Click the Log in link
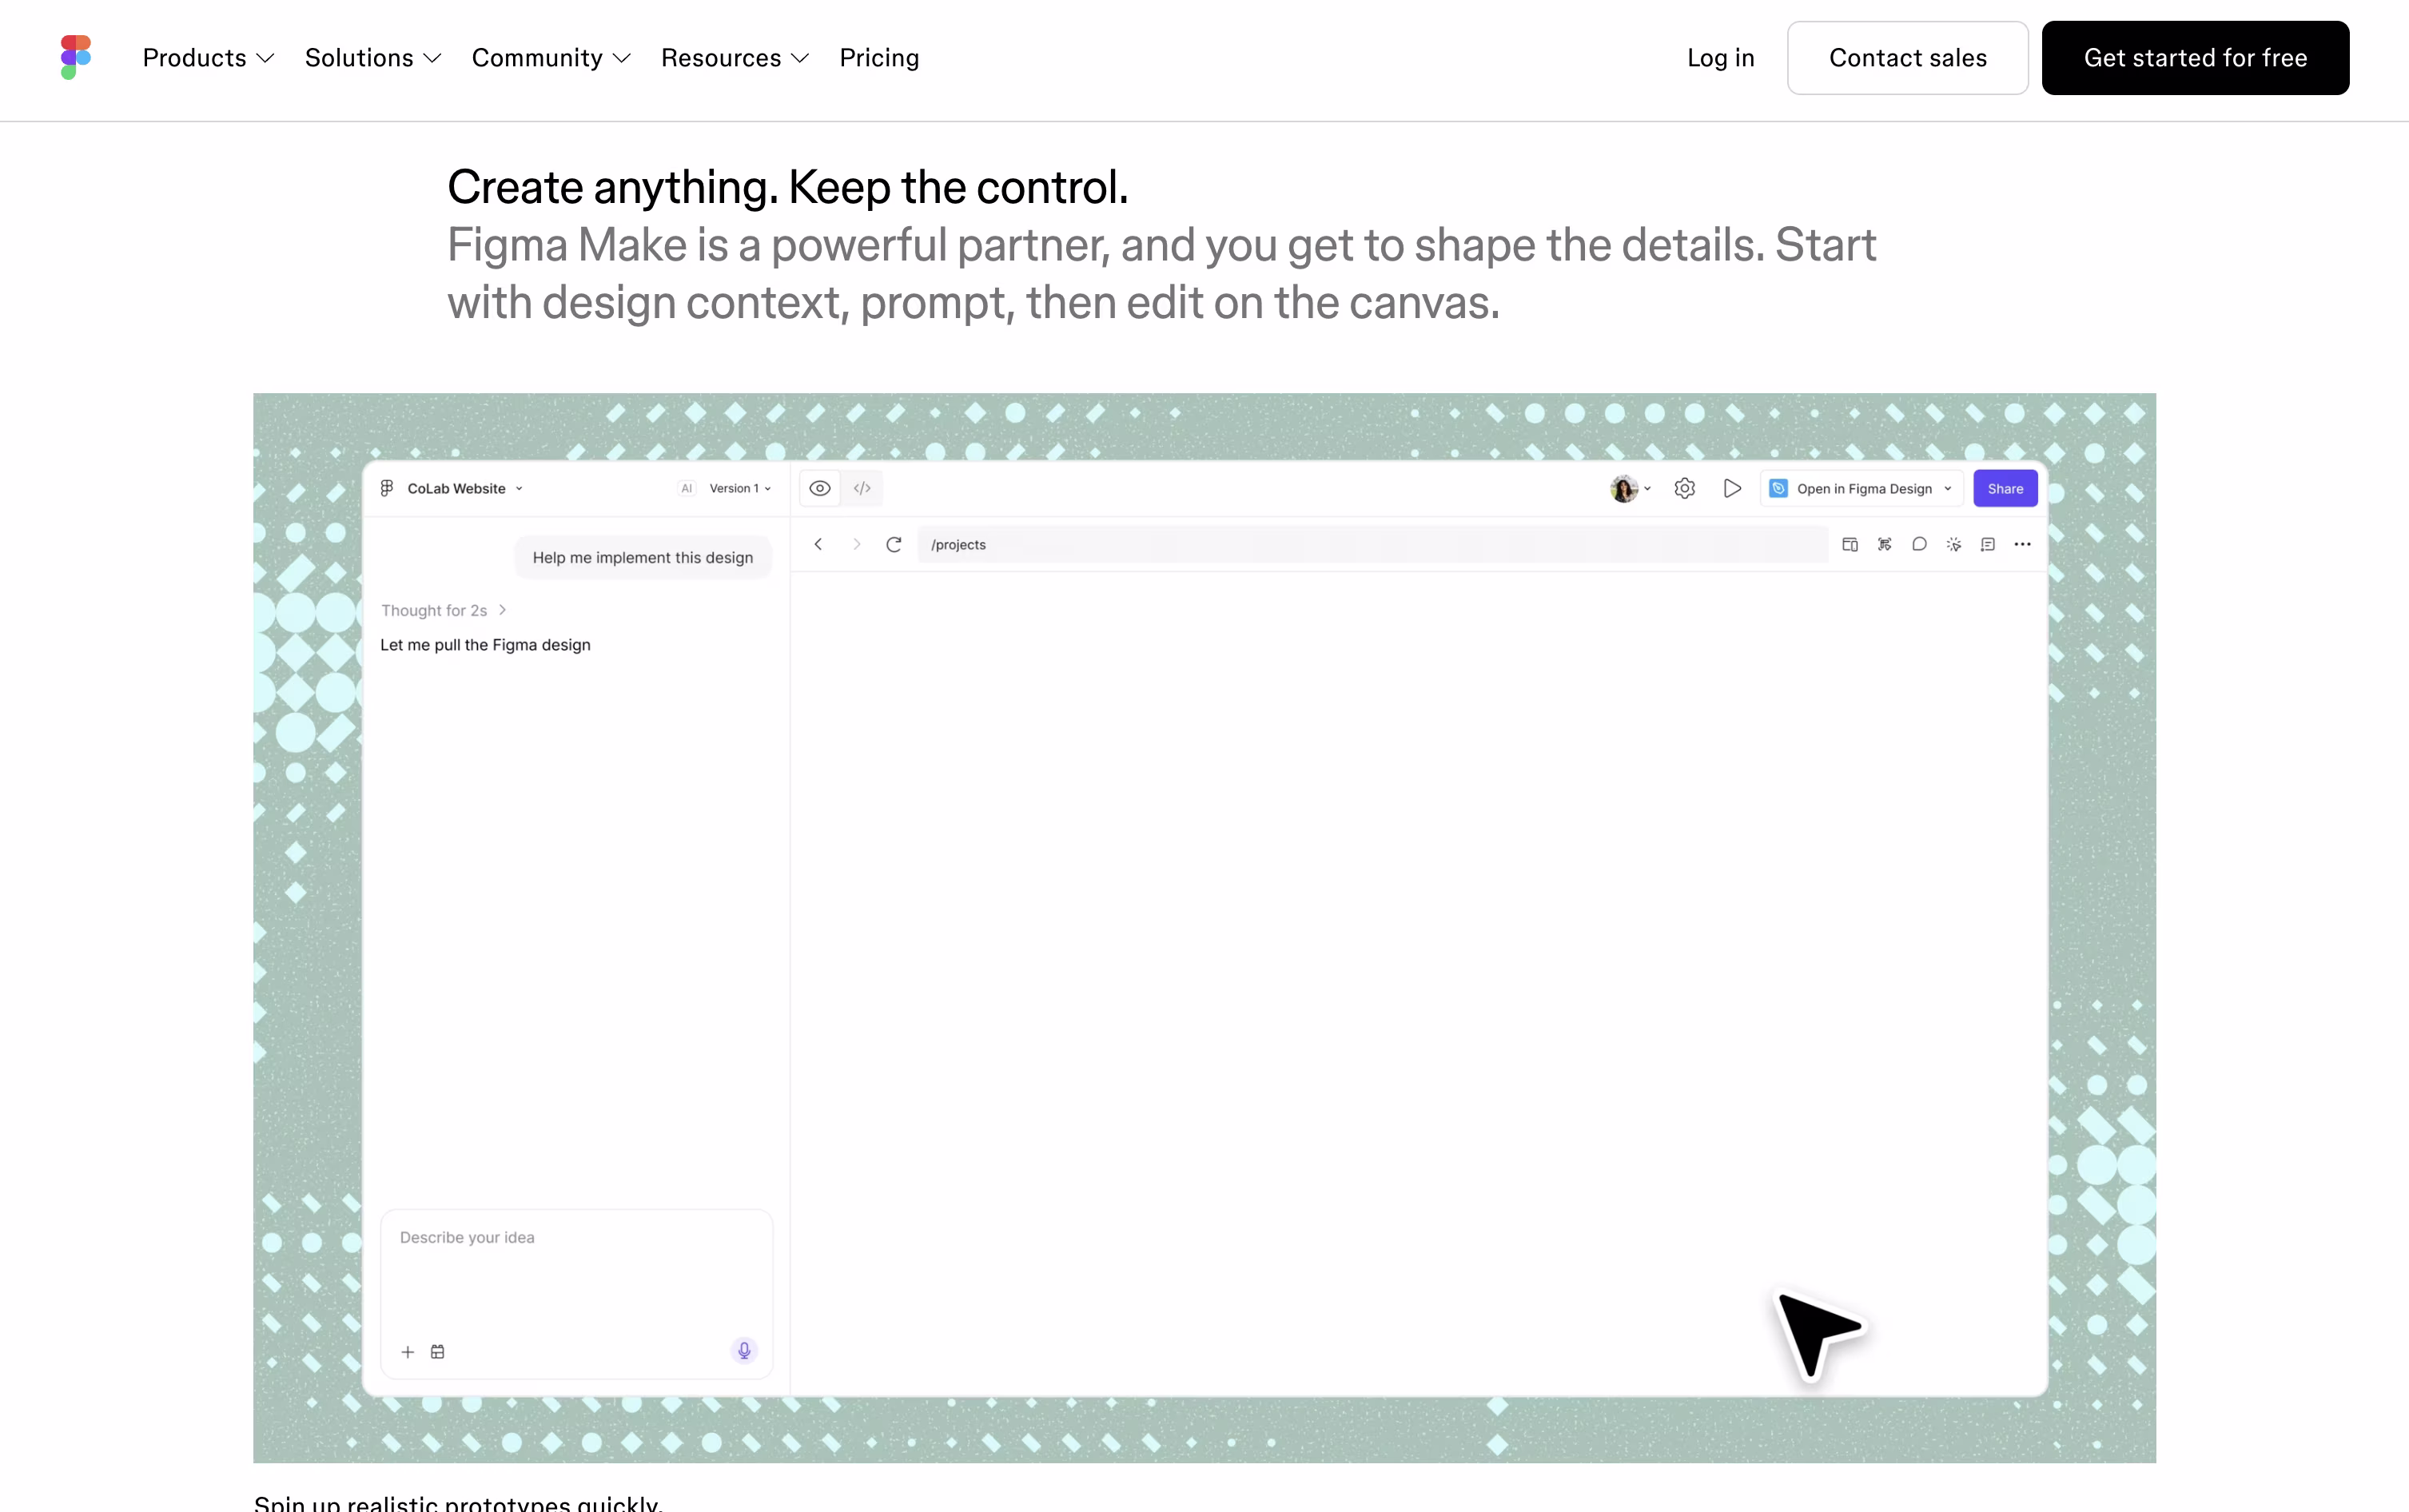Screen dimensions: 2409x1512 tap(1720, 58)
